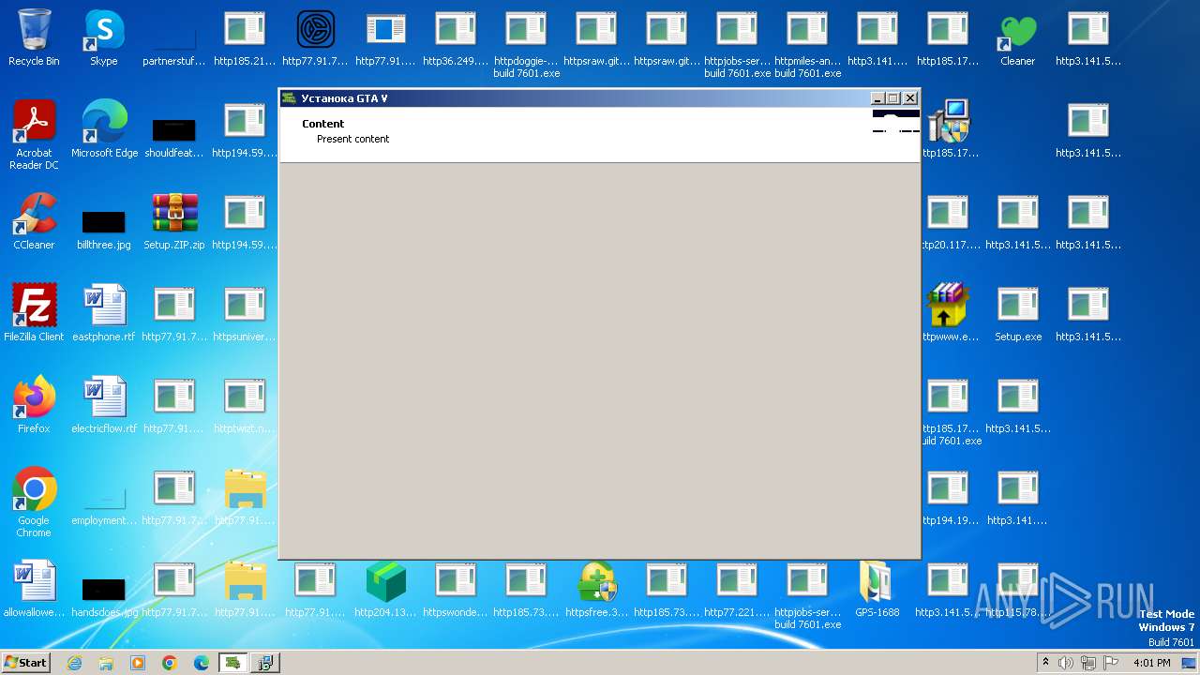Open the taskbar clock showing 4:01 PM
Image resolution: width=1200 pixels, height=675 pixels.
[x=1151, y=663]
